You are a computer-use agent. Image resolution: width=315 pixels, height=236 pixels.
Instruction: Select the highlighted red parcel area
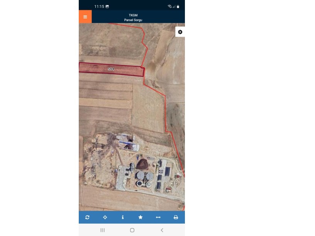(112, 69)
